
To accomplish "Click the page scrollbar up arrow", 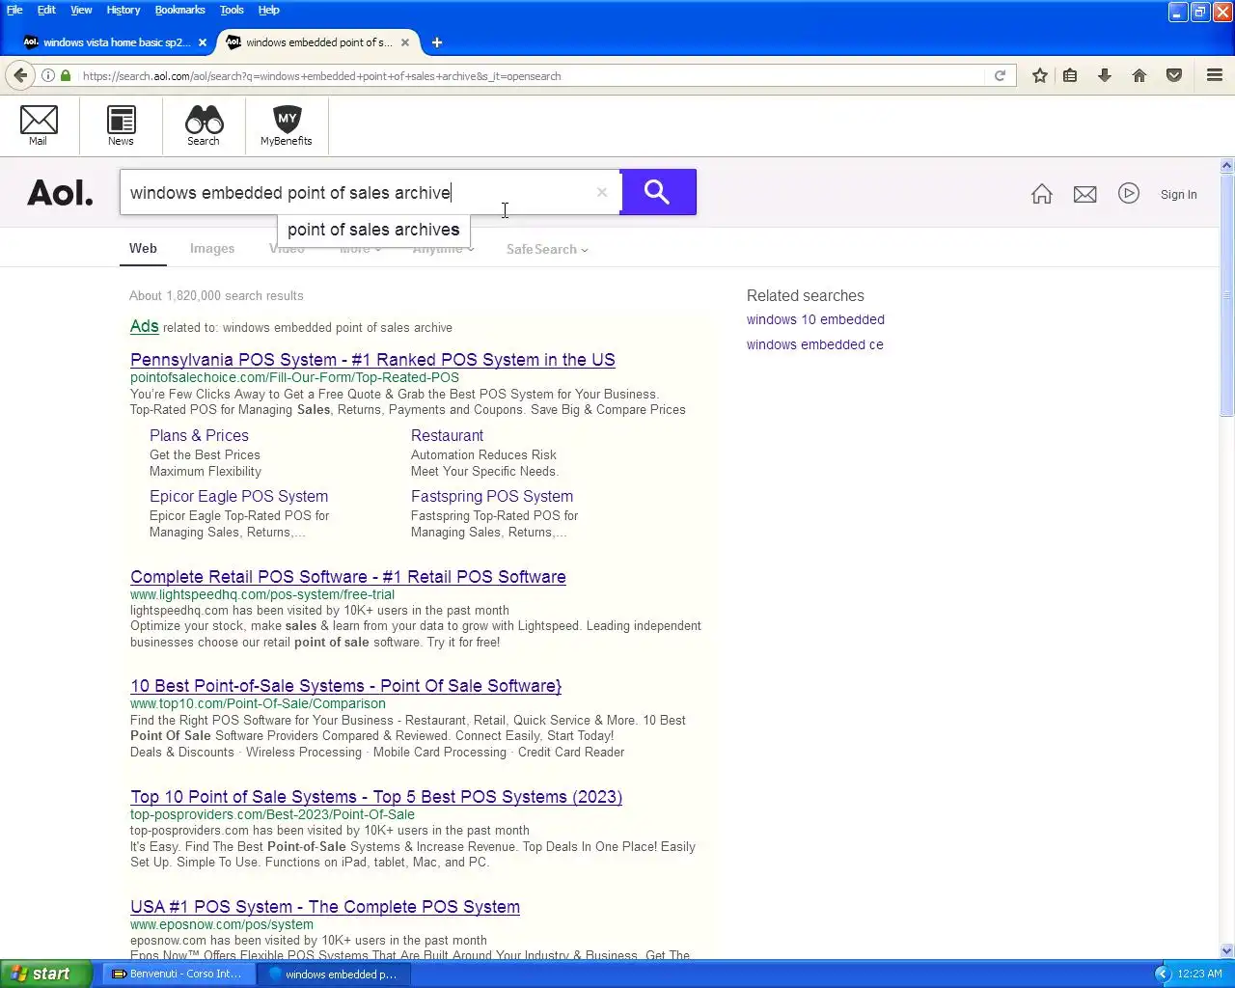I will coord(1226,166).
